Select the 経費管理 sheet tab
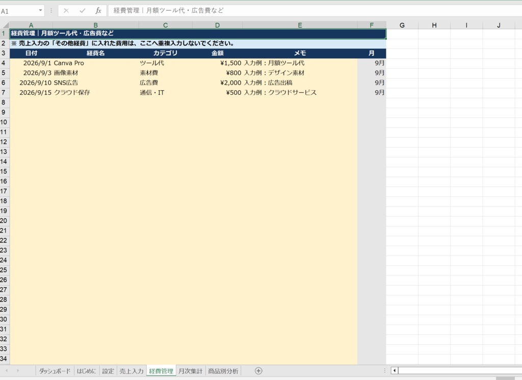Viewport: 522px width, 380px height. point(161,371)
